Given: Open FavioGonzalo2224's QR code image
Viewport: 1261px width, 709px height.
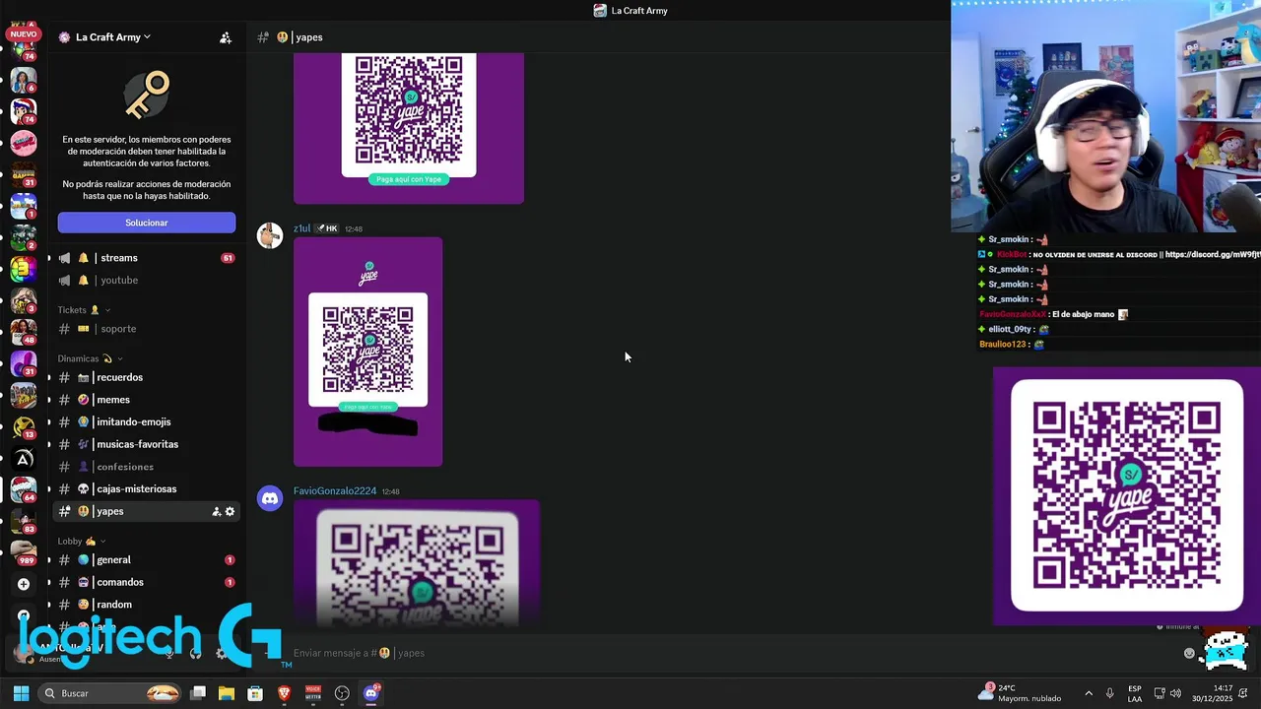Looking at the screenshot, I should click(x=417, y=563).
